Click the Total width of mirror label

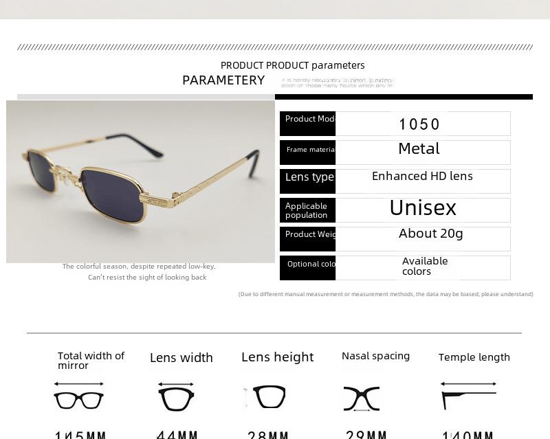coord(91,361)
